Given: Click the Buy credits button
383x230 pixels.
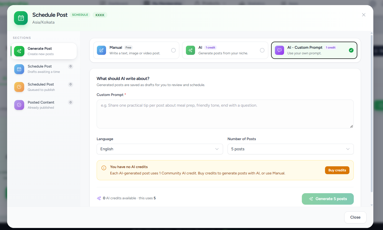Looking at the screenshot, I should pos(337,170).
